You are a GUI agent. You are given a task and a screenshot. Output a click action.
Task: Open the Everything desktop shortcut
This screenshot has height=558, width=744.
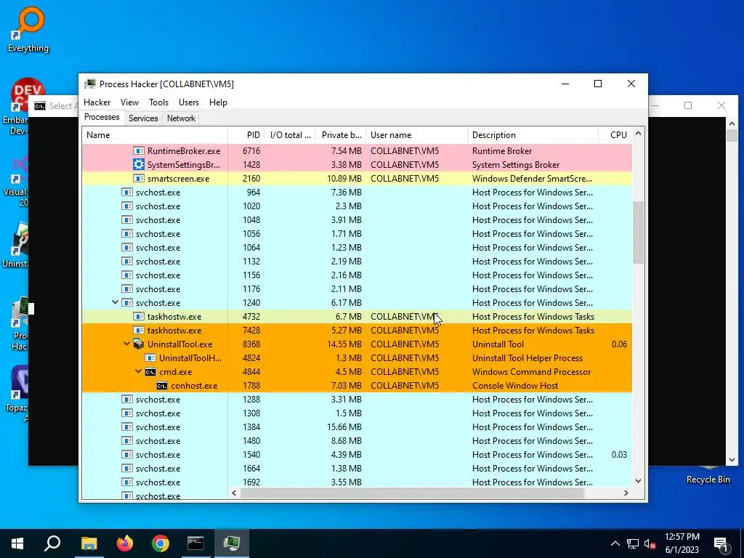coord(28,29)
